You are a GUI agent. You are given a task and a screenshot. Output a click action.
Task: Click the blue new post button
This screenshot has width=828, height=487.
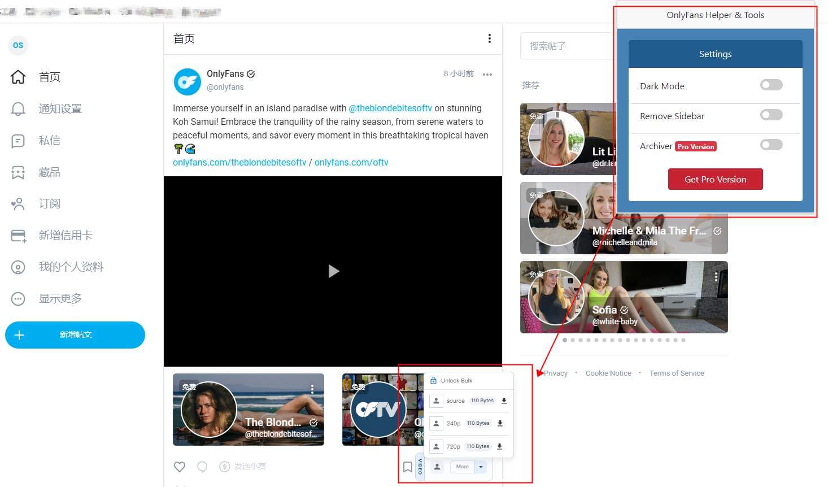[x=75, y=335]
